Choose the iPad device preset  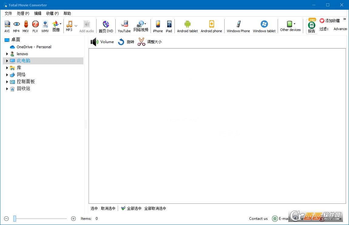[x=169, y=26]
